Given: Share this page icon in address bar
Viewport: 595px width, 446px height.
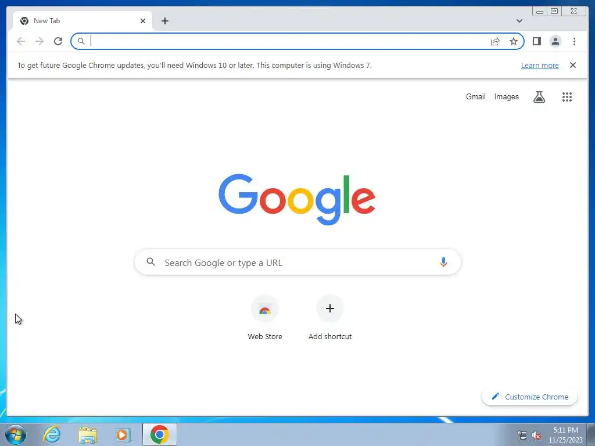Looking at the screenshot, I should click(x=495, y=41).
